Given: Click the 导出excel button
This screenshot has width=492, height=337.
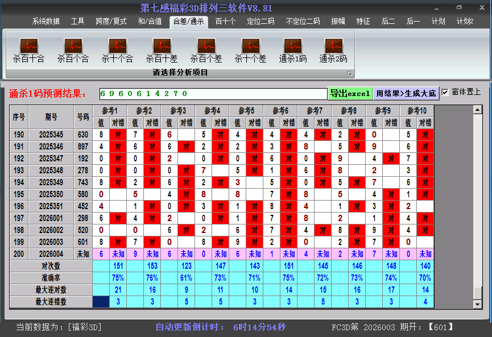Looking at the screenshot, I should pyautogui.click(x=350, y=93).
